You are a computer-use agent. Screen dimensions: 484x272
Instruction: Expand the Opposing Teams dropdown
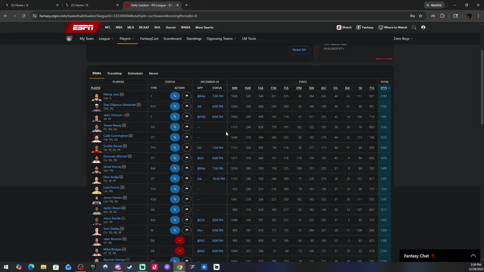(x=221, y=39)
